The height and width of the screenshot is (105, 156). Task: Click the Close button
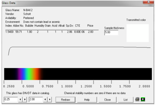(x=107, y=100)
